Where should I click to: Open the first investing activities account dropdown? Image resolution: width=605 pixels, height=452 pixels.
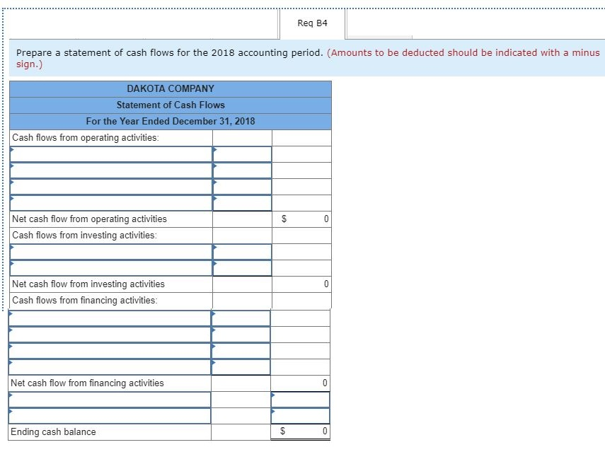tap(110, 251)
